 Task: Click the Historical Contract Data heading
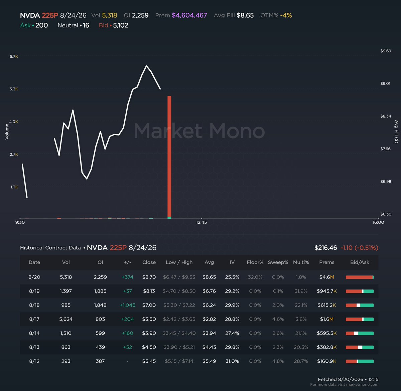pos(50,248)
